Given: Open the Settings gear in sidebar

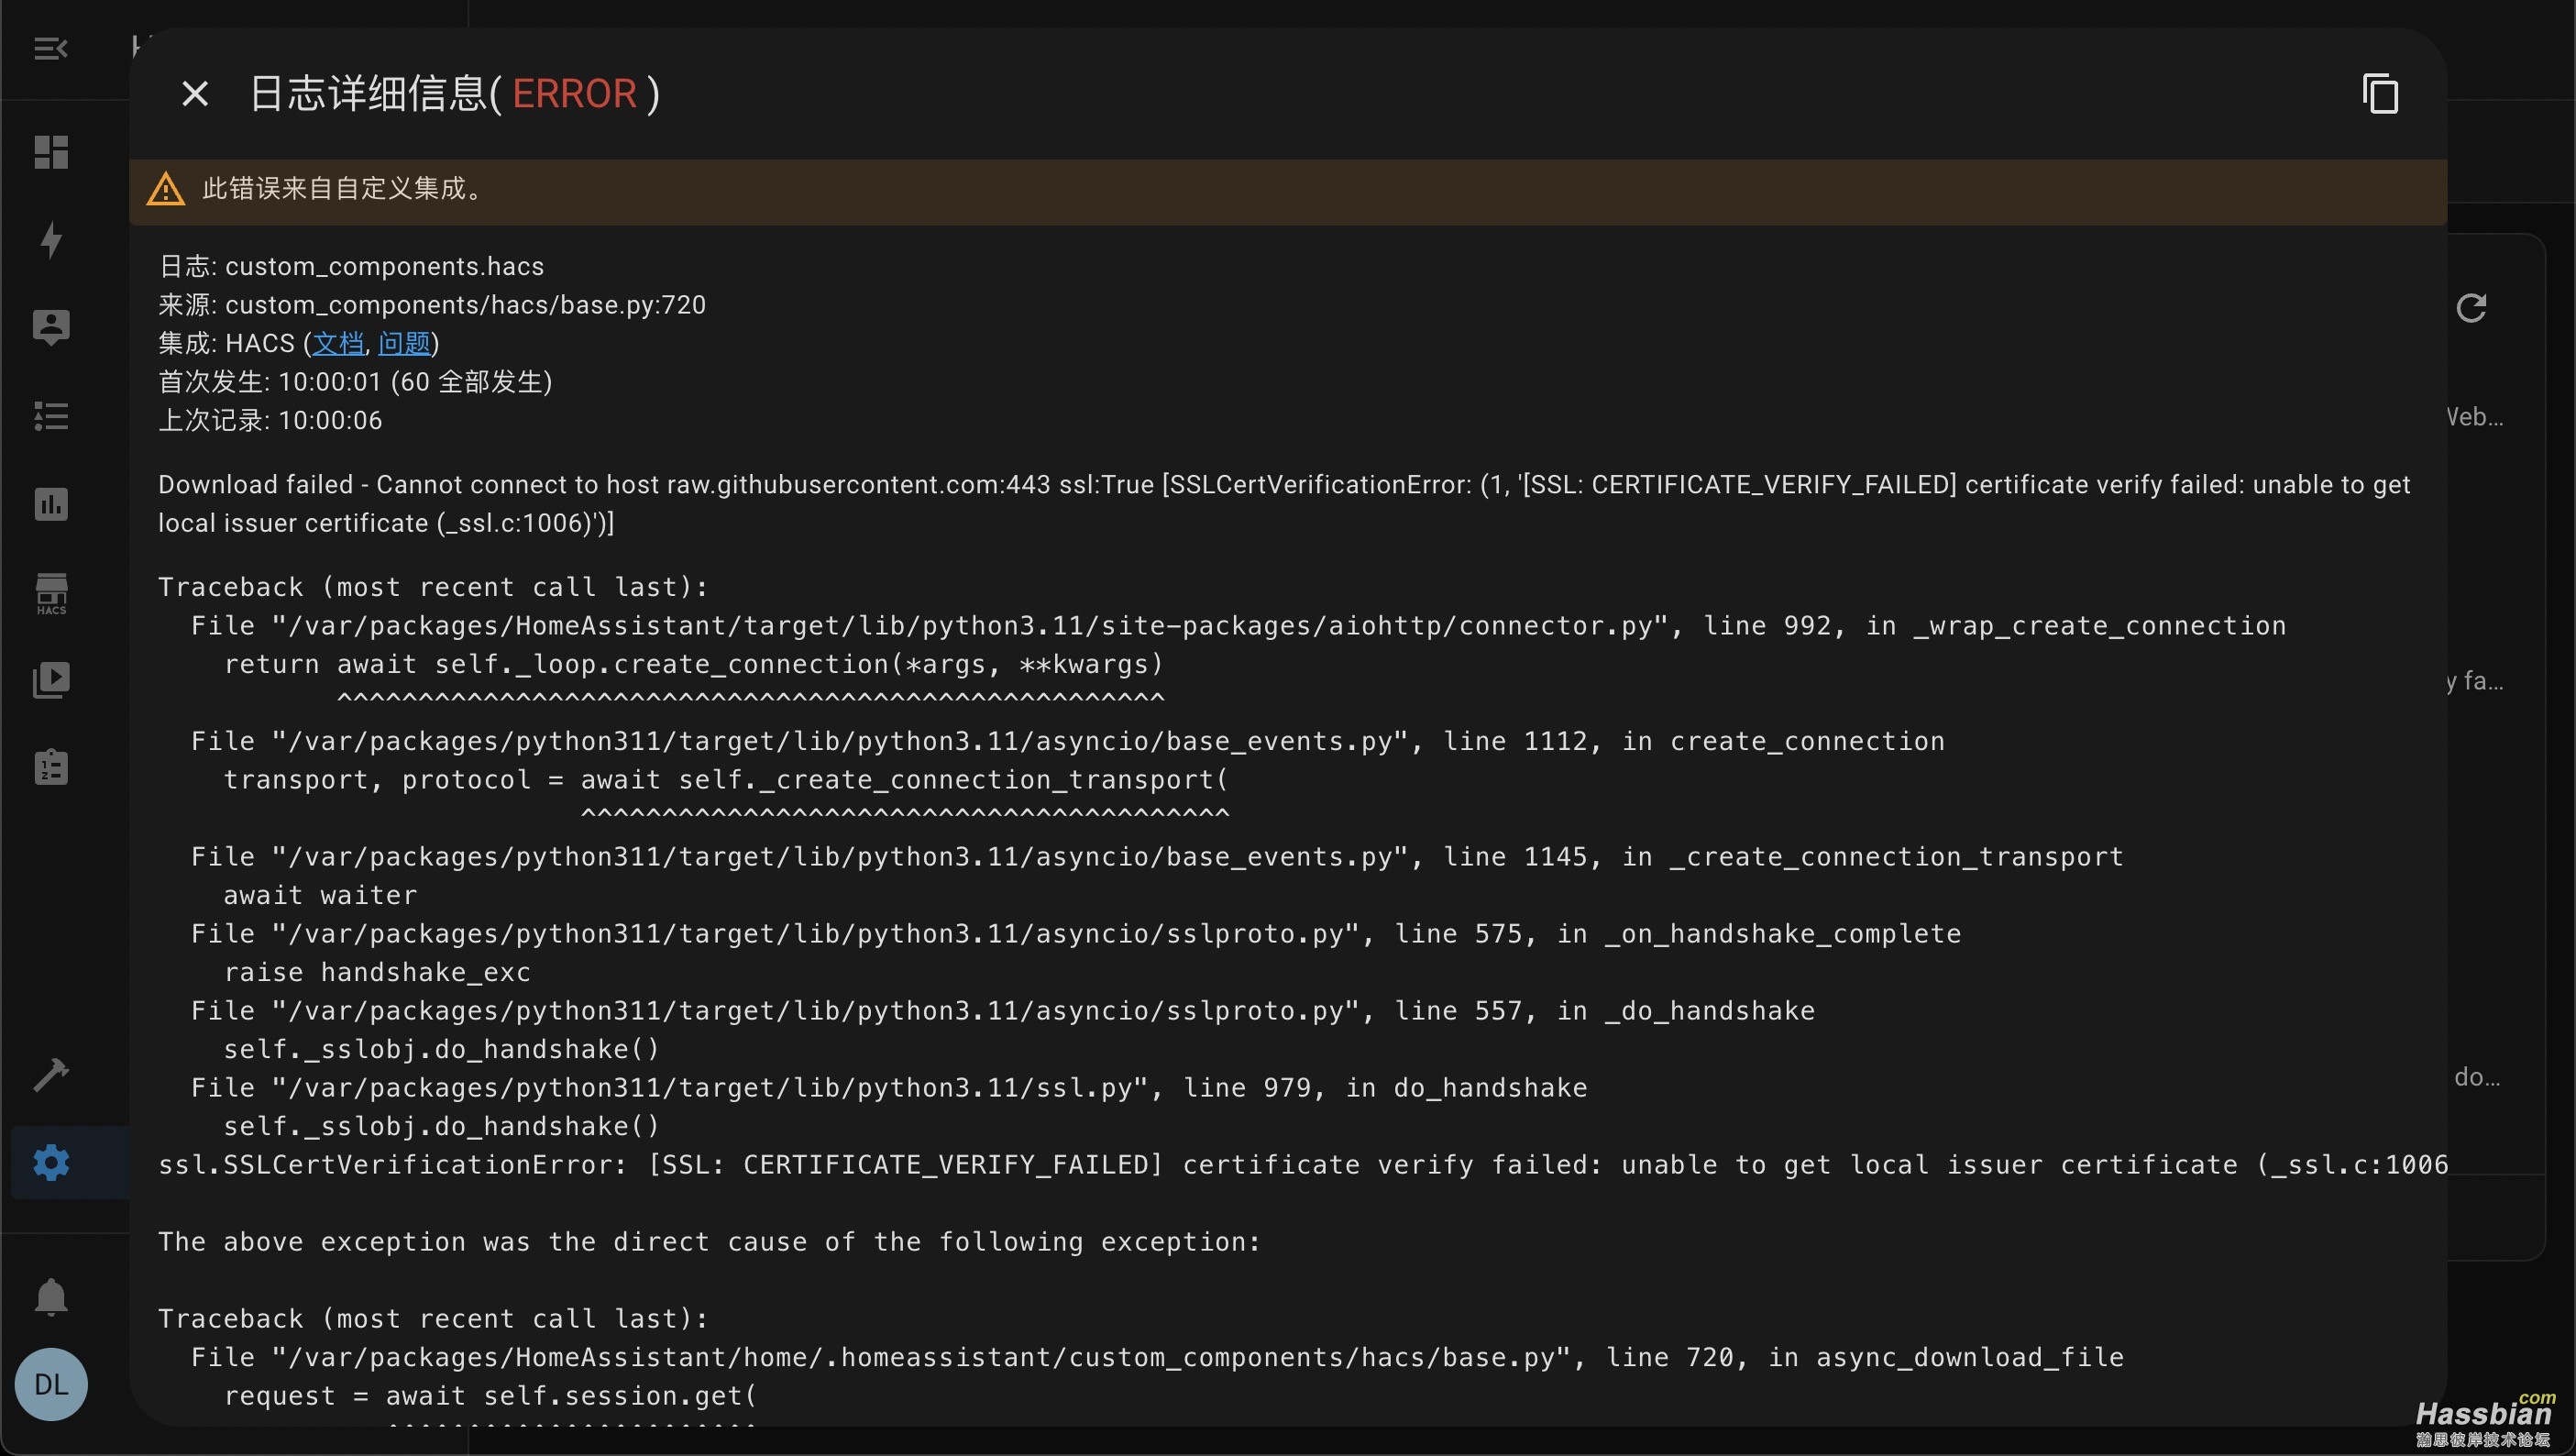Looking at the screenshot, I should pos(51,1162).
